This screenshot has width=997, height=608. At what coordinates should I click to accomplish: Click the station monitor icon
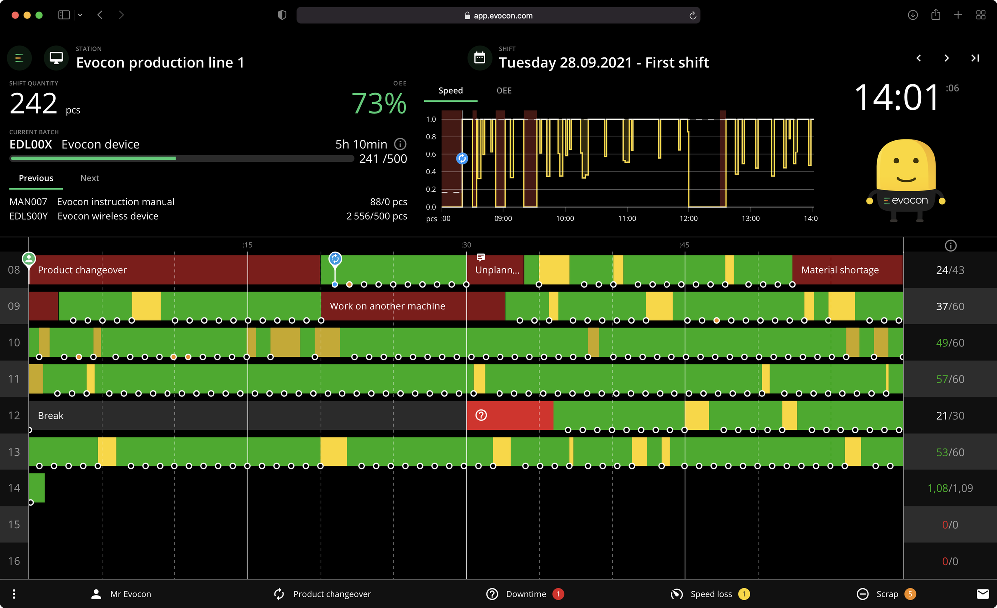(55, 58)
